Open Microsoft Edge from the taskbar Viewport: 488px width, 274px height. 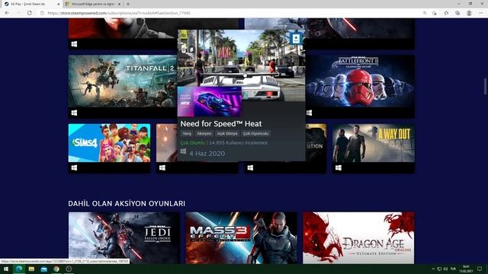point(18,269)
